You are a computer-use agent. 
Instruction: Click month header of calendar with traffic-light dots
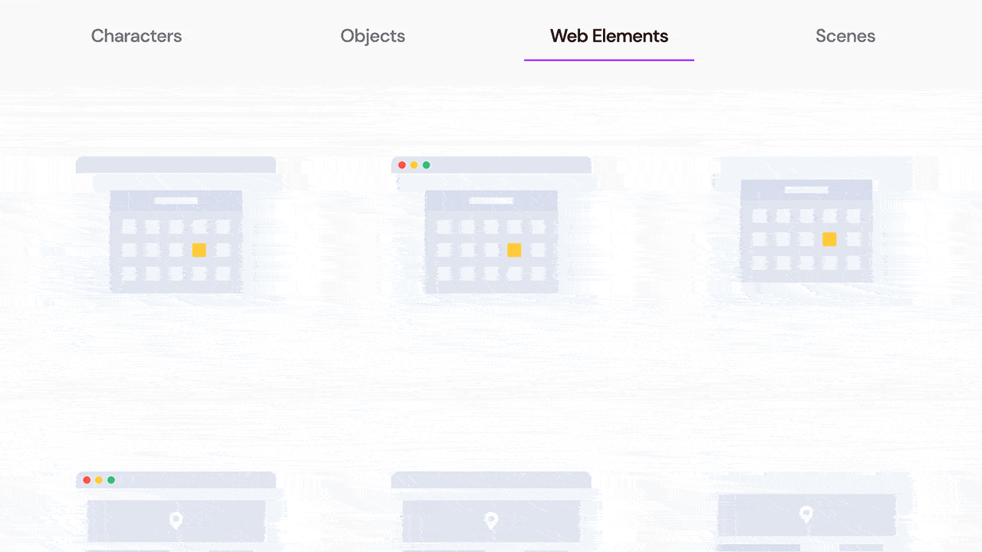(491, 201)
